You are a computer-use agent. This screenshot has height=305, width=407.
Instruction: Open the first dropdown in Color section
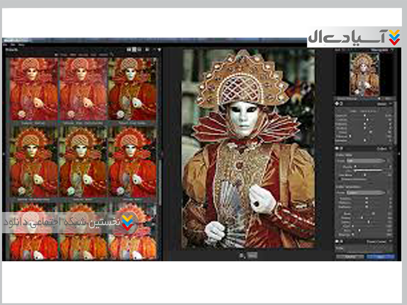click(366, 161)
